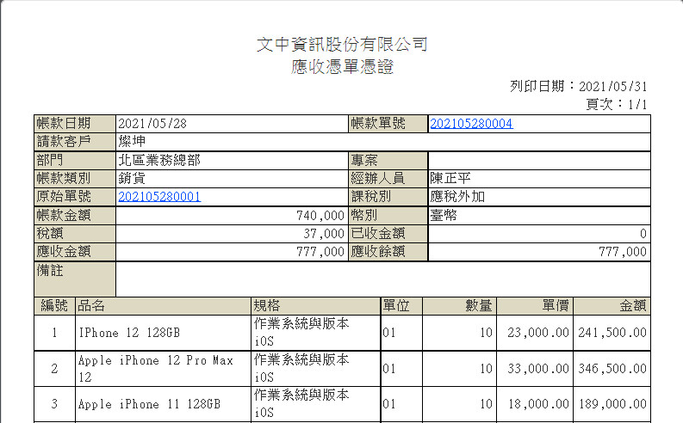Click the amount 346,500.00
683x423 pixels.
click(612, 369)
